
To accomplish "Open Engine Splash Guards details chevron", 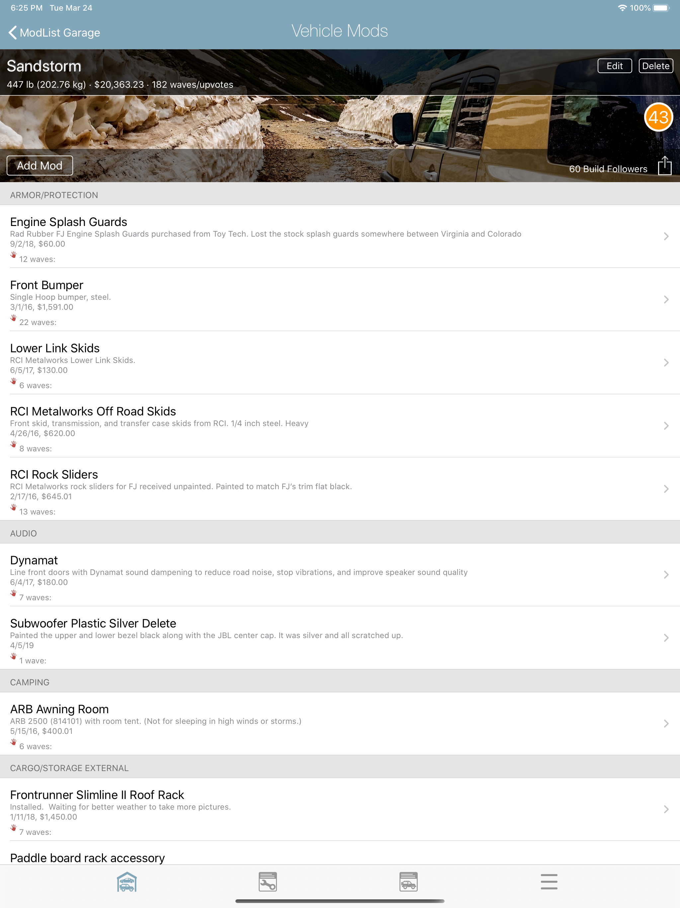I will 666,236.
